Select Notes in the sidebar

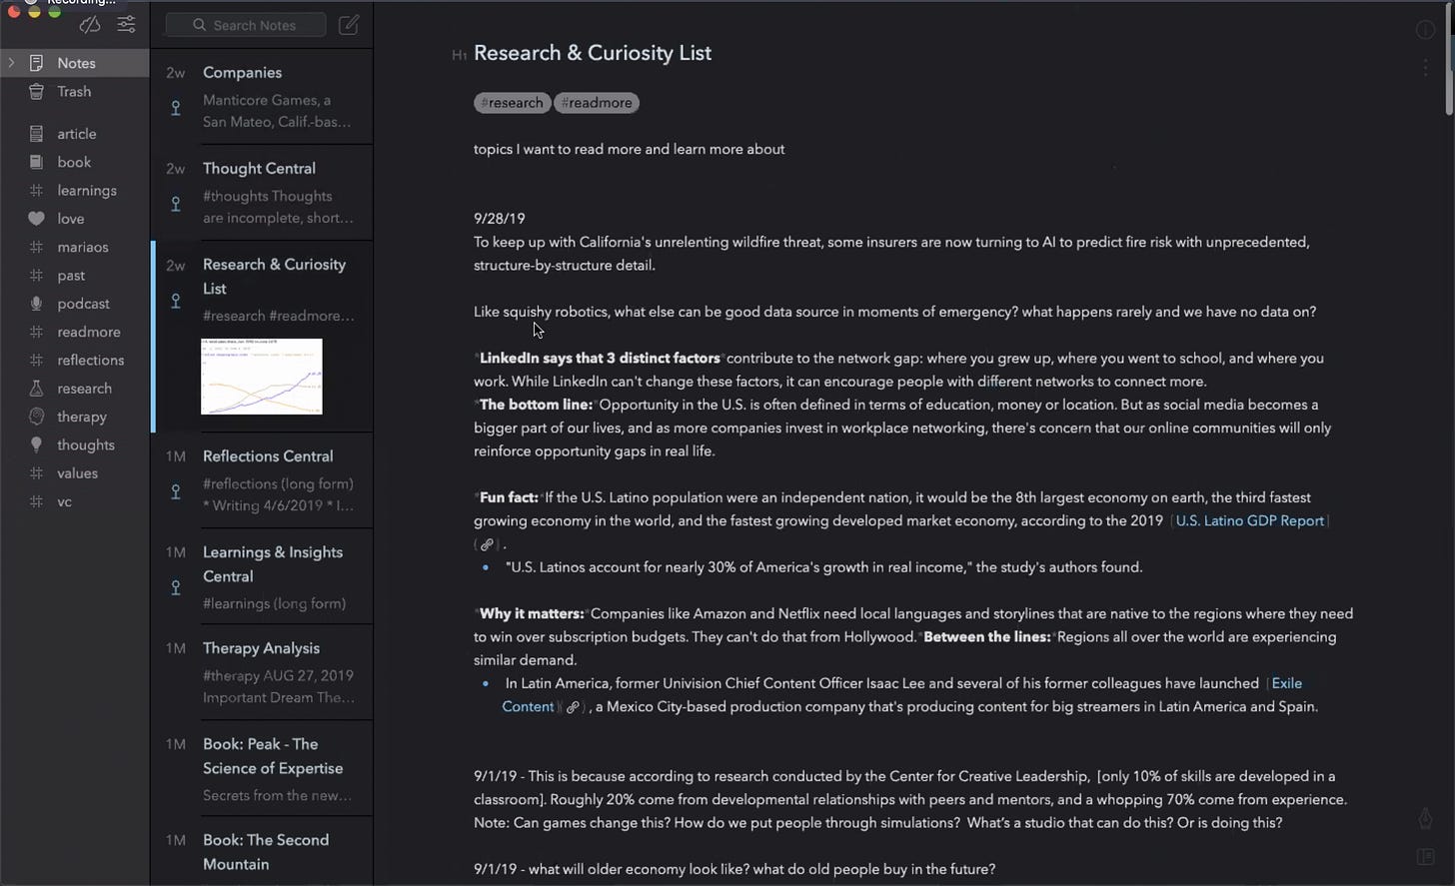[x=75, y=63]
